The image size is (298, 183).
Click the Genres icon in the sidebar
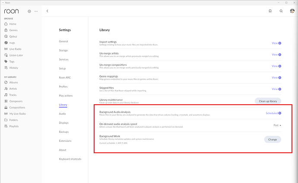click(x=6, y=30)
